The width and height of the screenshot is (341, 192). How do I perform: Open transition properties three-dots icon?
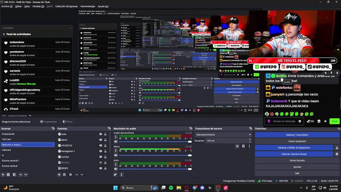point(249,146)
